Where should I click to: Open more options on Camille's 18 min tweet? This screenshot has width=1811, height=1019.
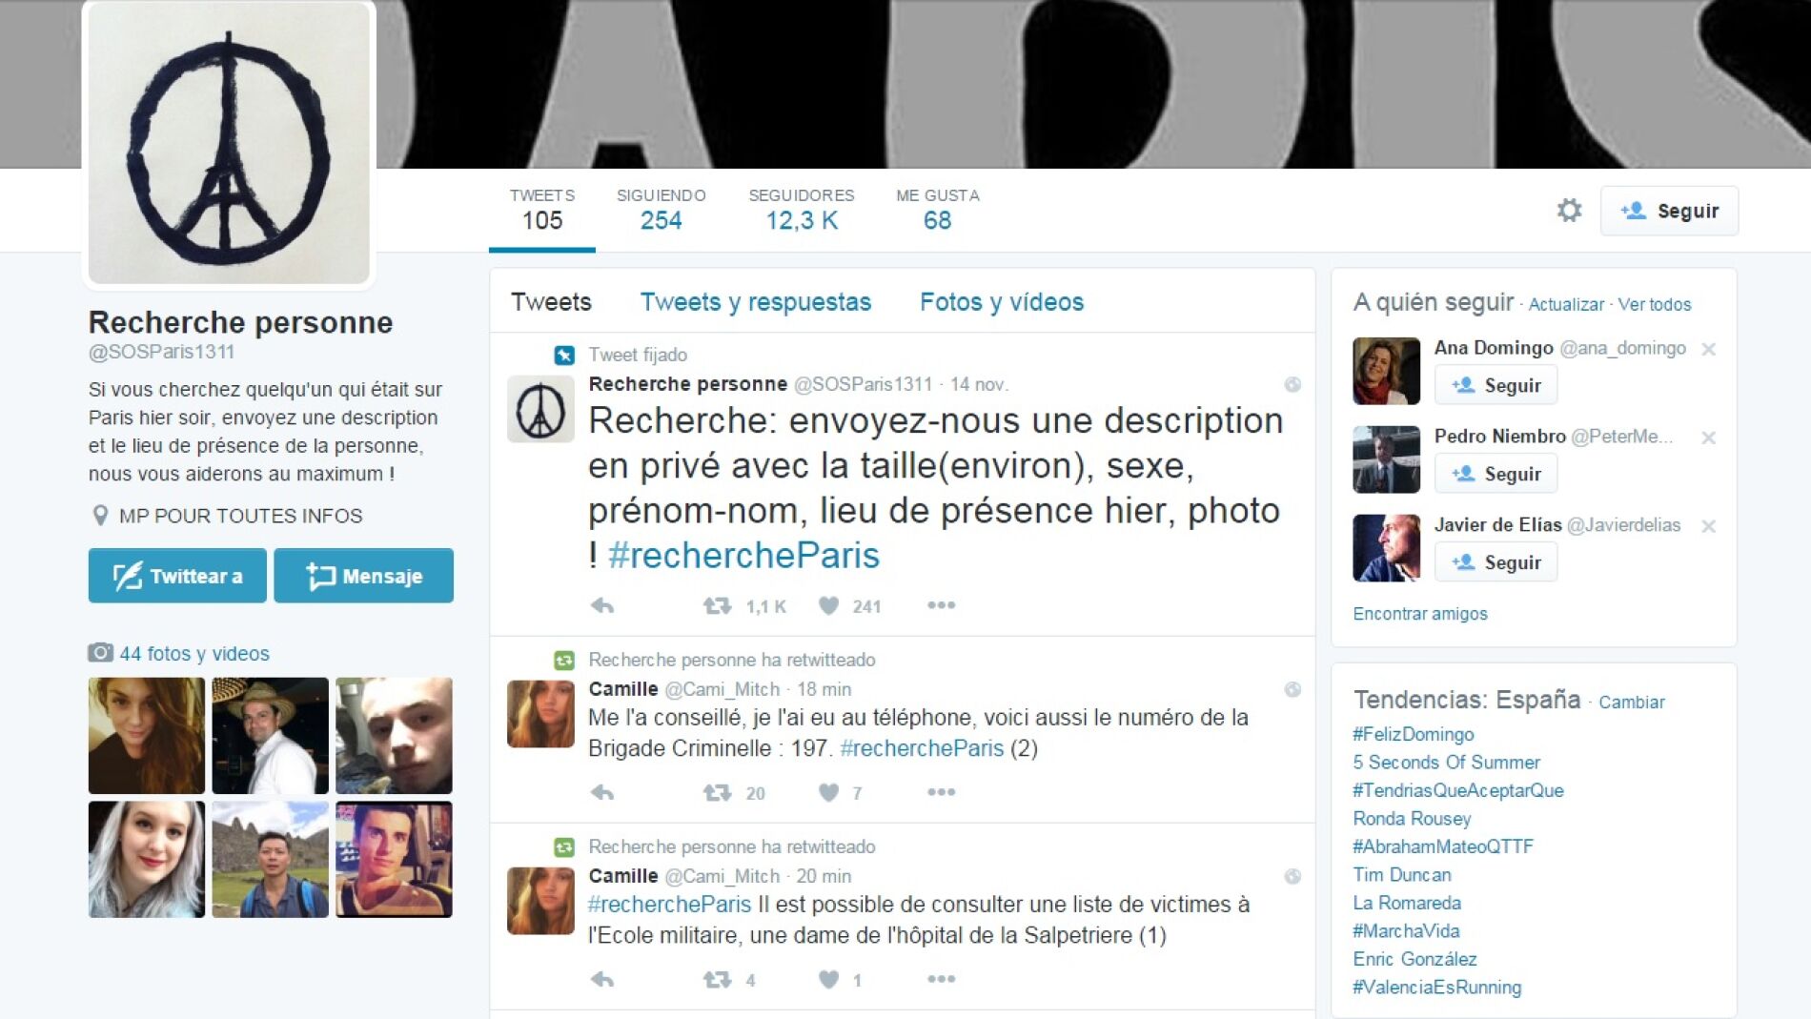(x=941, y=792)
